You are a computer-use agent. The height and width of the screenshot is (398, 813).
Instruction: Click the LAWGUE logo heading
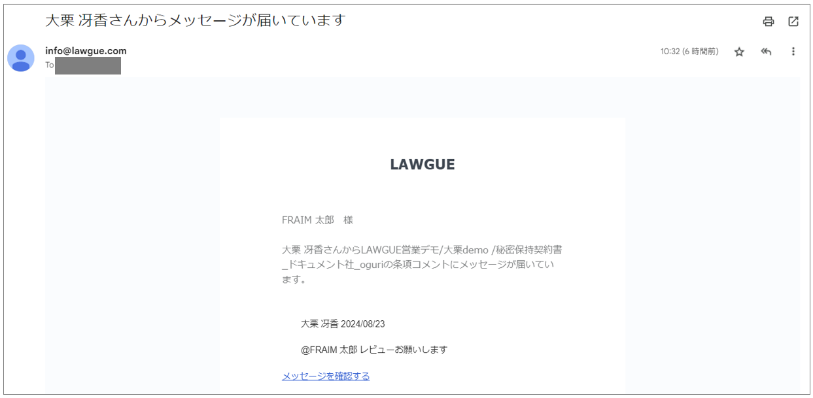coord(422,165)
